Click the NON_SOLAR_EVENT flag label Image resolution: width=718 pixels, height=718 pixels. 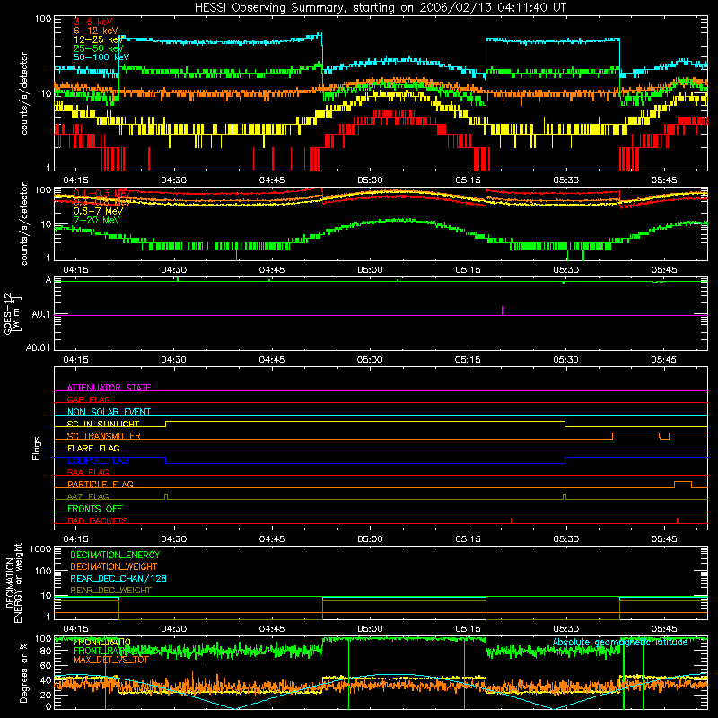(x=109, y=412)
